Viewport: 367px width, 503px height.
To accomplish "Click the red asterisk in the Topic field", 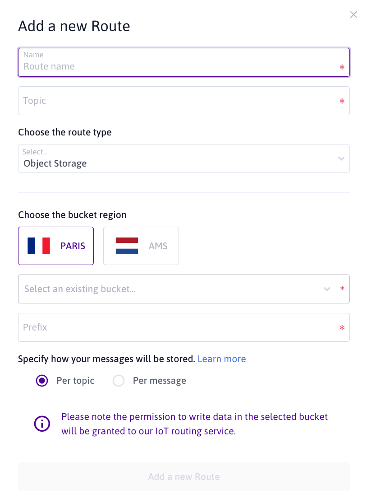I will (x=342, y=101).
